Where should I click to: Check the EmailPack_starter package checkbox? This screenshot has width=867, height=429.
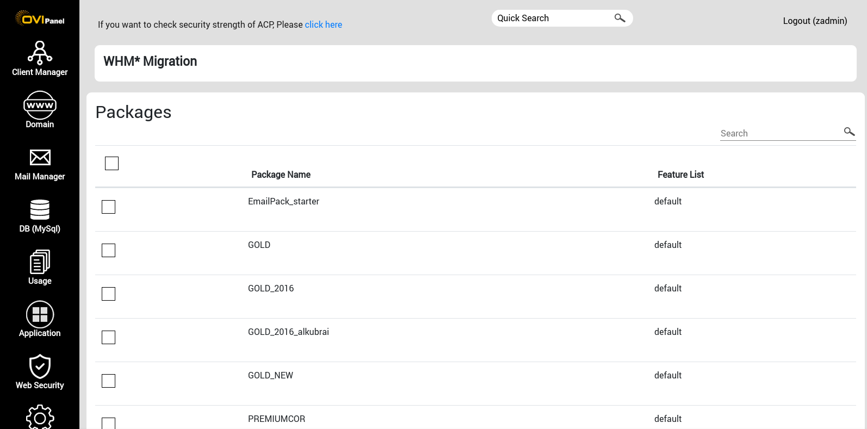pos(108,207)
